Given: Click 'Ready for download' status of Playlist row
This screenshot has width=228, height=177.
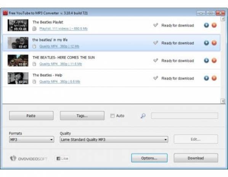Looking at the screenshot, I should coord(178,26).
